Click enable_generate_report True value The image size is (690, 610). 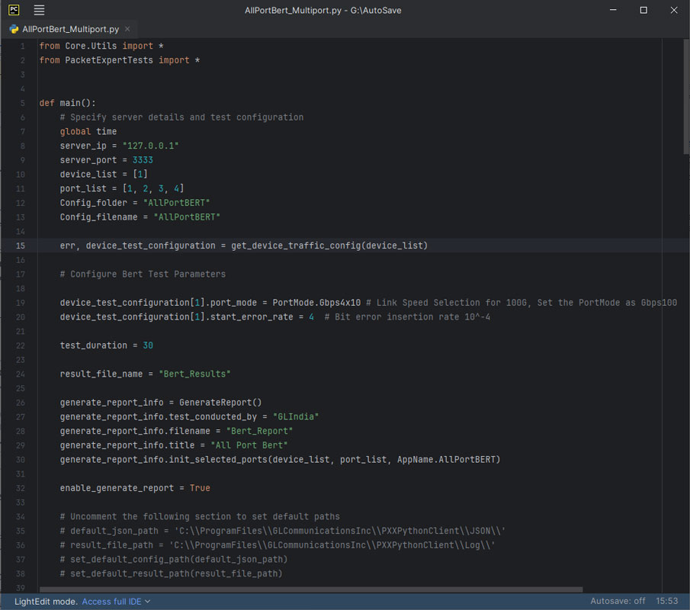(x=200, y=488)
